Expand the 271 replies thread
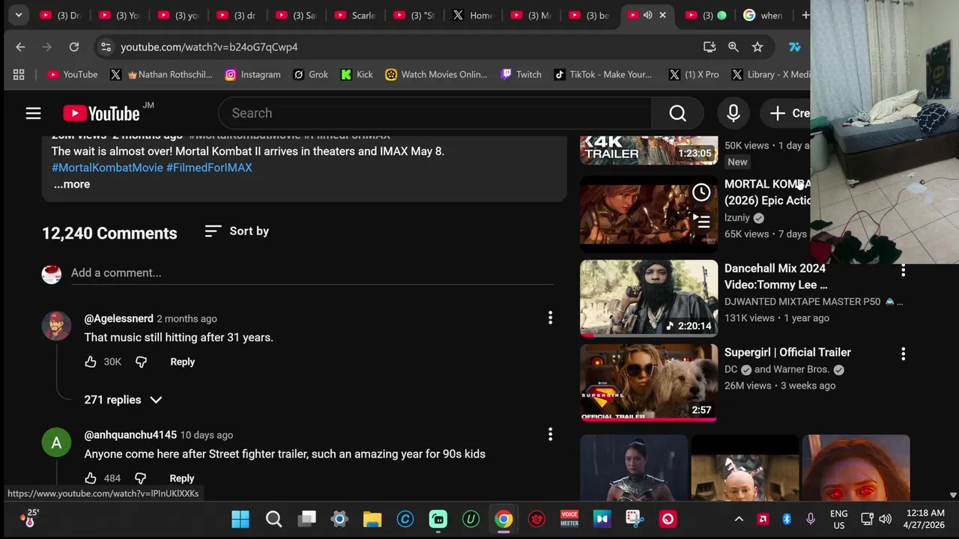The height and width of the screenshot is (539, 959). [123, 400]
